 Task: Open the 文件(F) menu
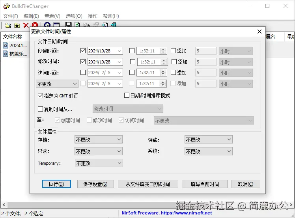(x=11, y=16)
